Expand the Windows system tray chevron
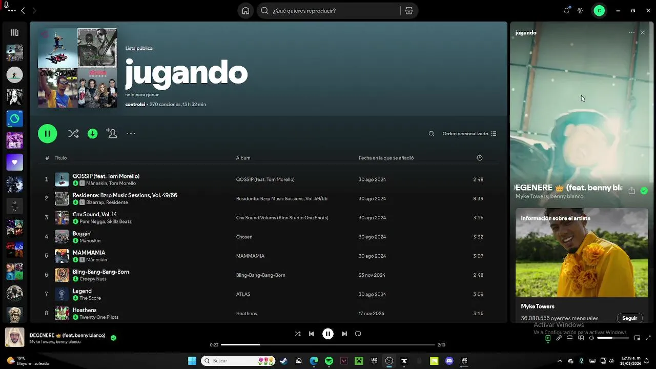This screenshot has height=369, width=656. [x=559, y=361]
